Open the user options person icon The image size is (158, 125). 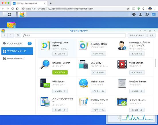(x=141, y=15)
